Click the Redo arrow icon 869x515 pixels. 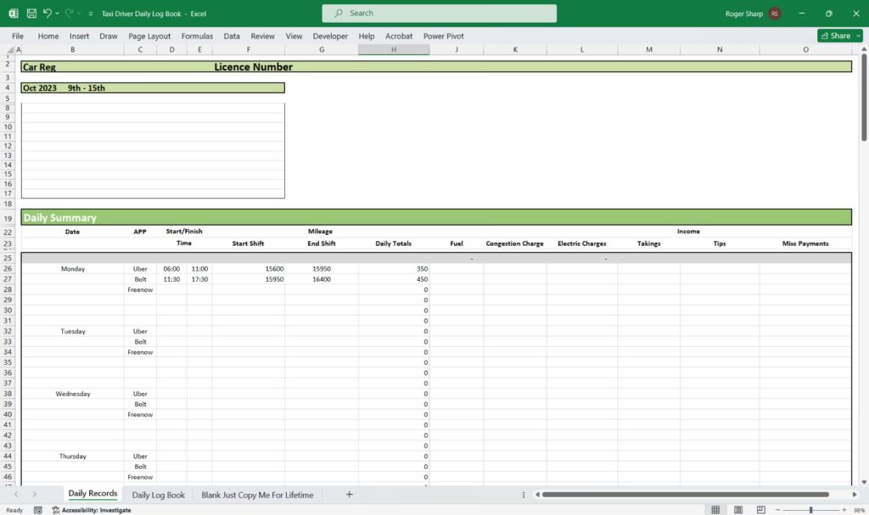click(x=70, y=14)
